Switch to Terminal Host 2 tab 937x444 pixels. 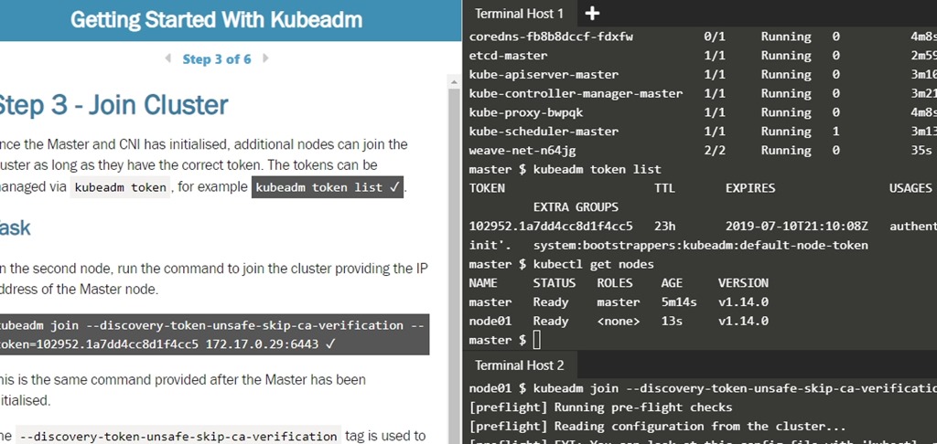click(x=519, y=365)
